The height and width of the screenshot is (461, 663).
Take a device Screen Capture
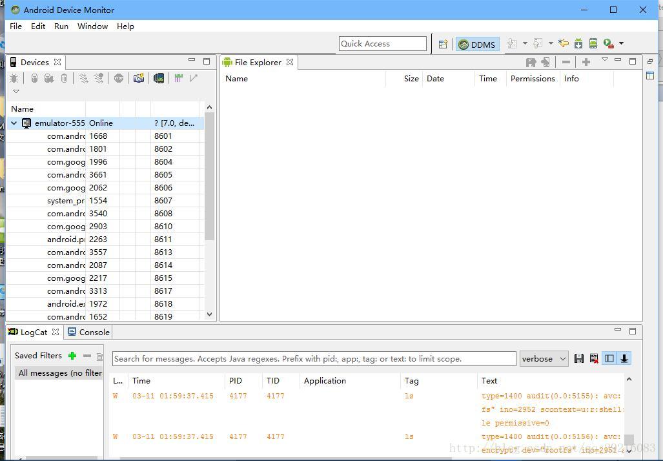139,78
